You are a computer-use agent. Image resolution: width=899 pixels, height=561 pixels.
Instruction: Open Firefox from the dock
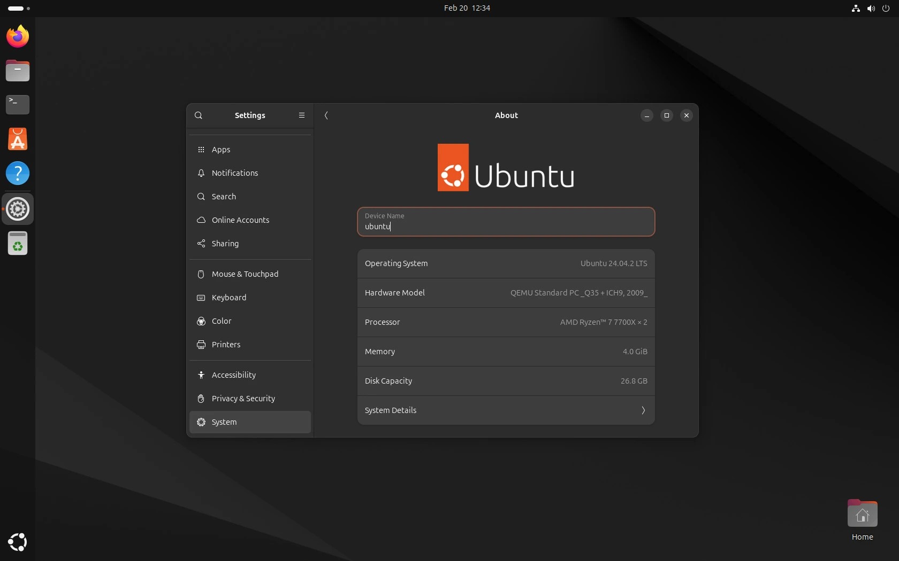[x=18, y=36]
